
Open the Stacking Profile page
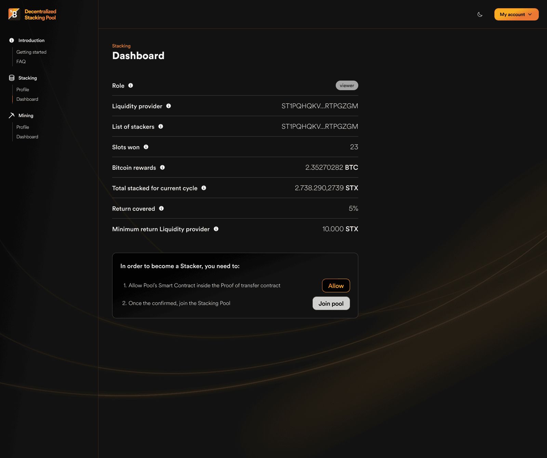click(x=23, y=89)
